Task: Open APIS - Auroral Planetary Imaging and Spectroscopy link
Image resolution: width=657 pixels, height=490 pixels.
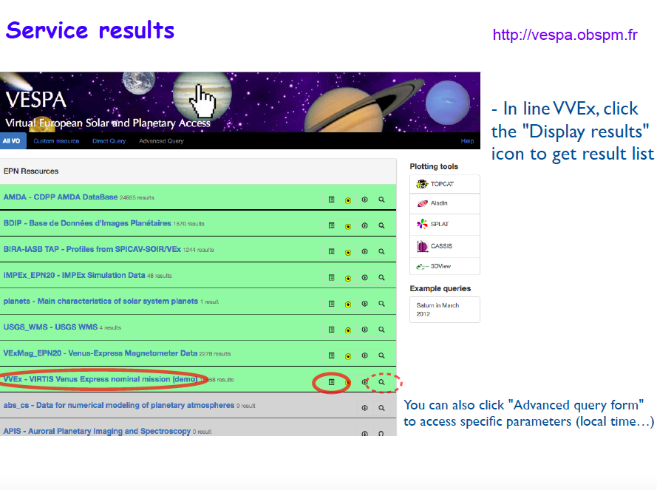Action: pos(97,431)
